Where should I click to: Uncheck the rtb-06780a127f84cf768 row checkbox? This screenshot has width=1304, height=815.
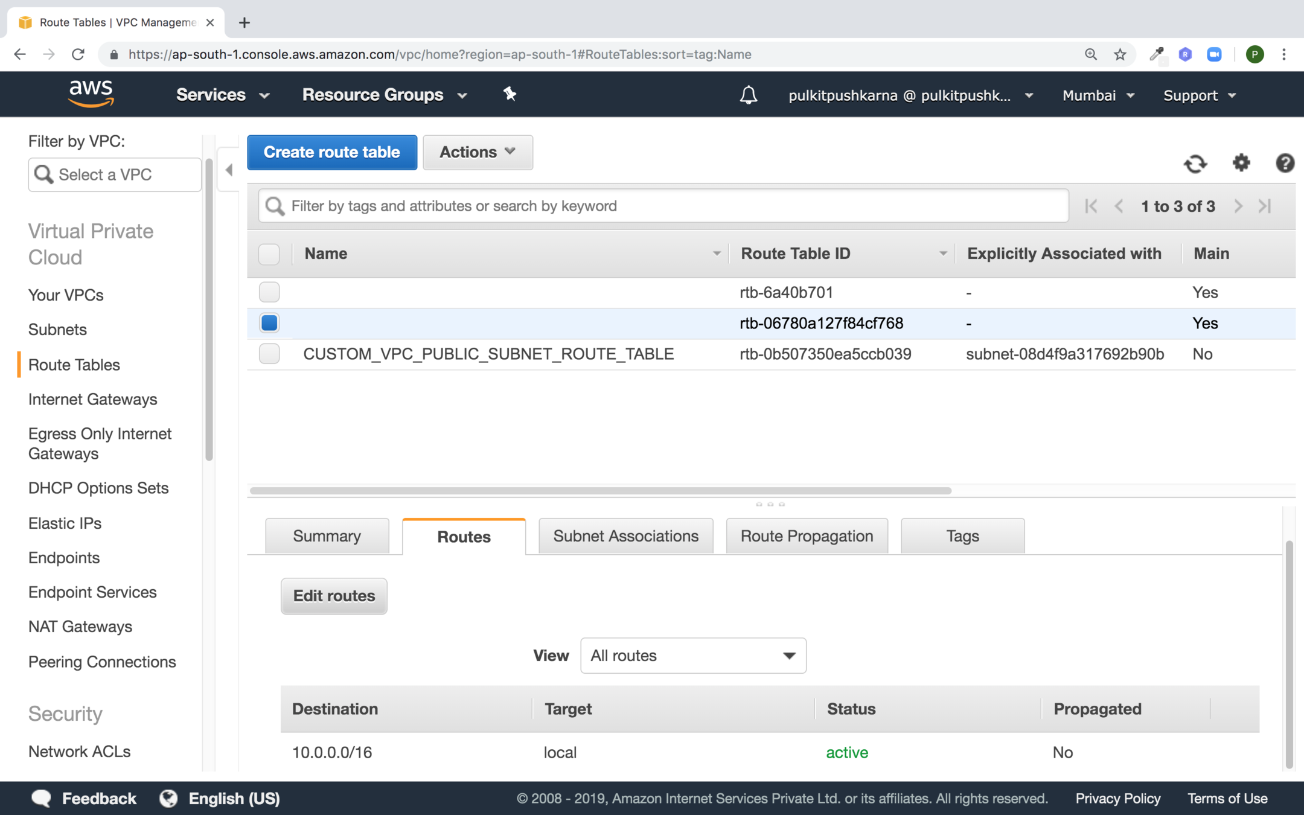[269, 323]
